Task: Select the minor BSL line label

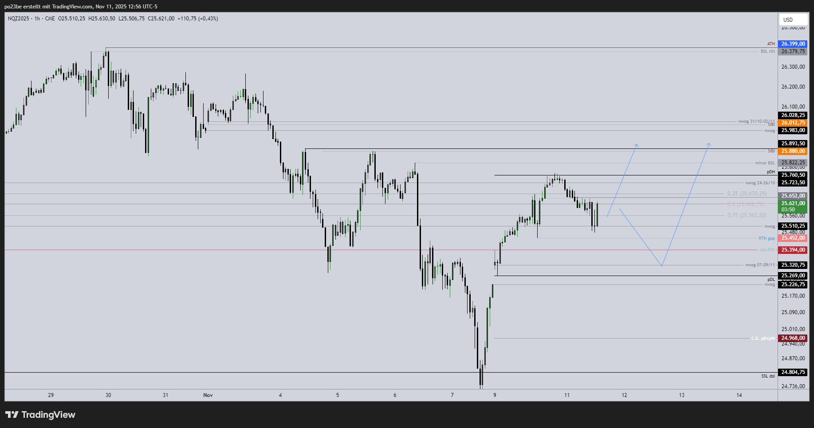Action: coord(765,163)
